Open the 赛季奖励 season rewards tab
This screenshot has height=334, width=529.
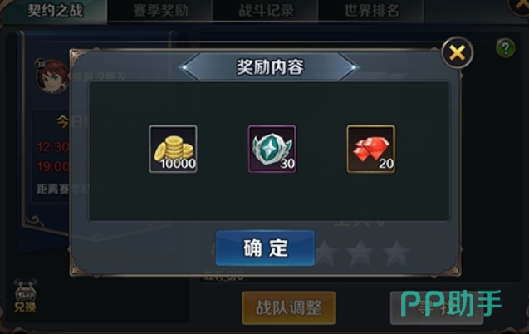pyautogui.click(x=160, y=11)
